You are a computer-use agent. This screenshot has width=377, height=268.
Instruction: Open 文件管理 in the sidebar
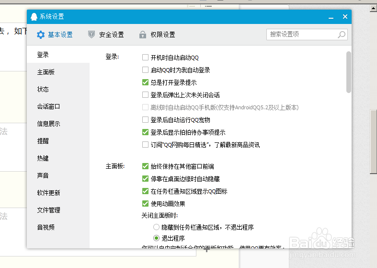click(x=58, y=210)
